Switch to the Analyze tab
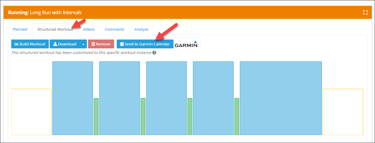Viewport: 375px width, 143px height. [x=141, y=29]
